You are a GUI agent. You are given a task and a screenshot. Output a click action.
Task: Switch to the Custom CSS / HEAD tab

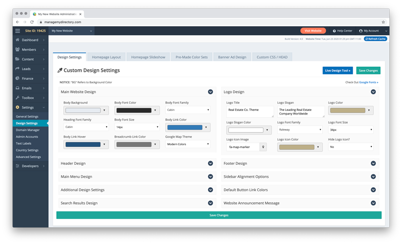click(x=272, y=57)
